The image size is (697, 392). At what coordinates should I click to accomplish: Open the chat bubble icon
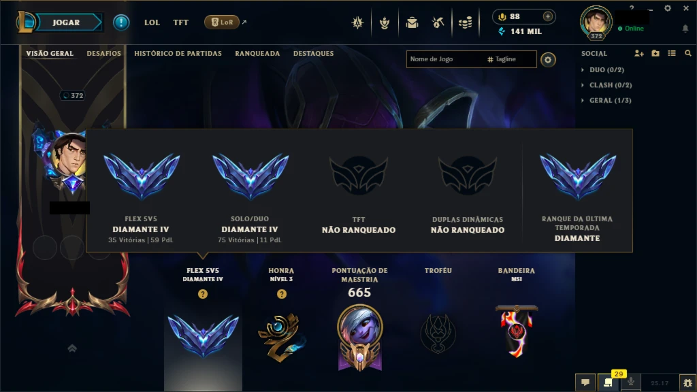coord(585,382)
